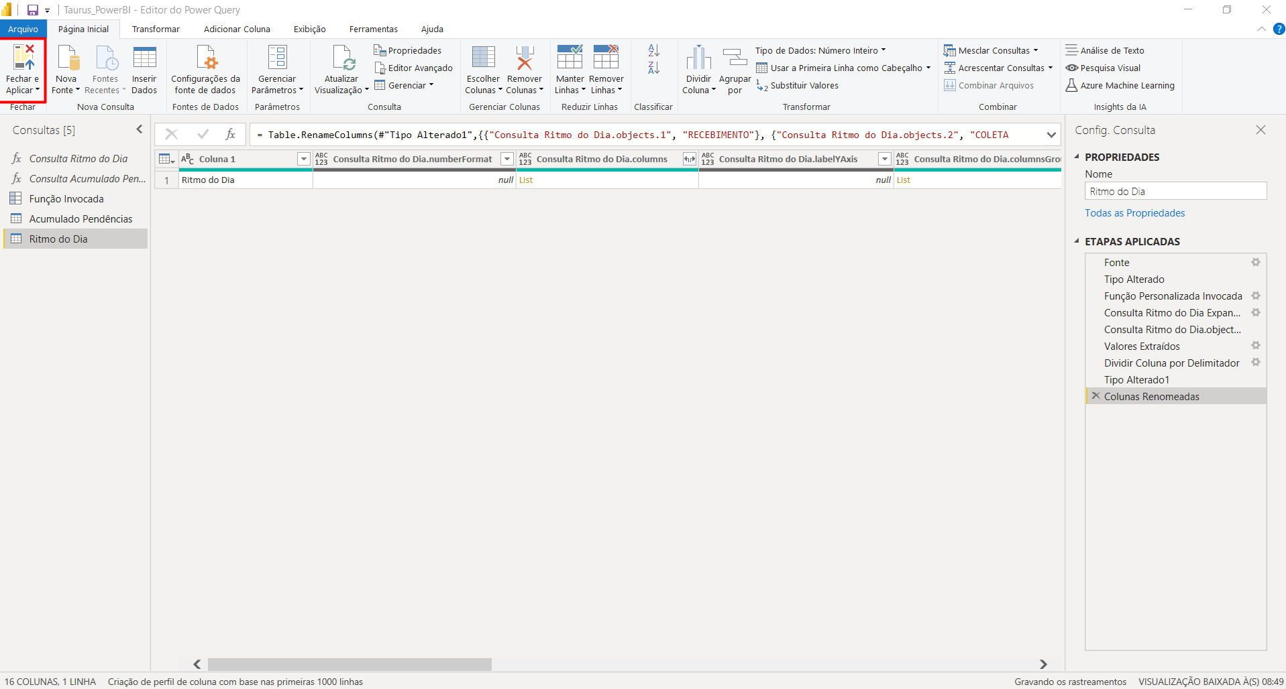Switch to Ferramentas tab
Screen dimensions: 1286x689
click(373, 29)
